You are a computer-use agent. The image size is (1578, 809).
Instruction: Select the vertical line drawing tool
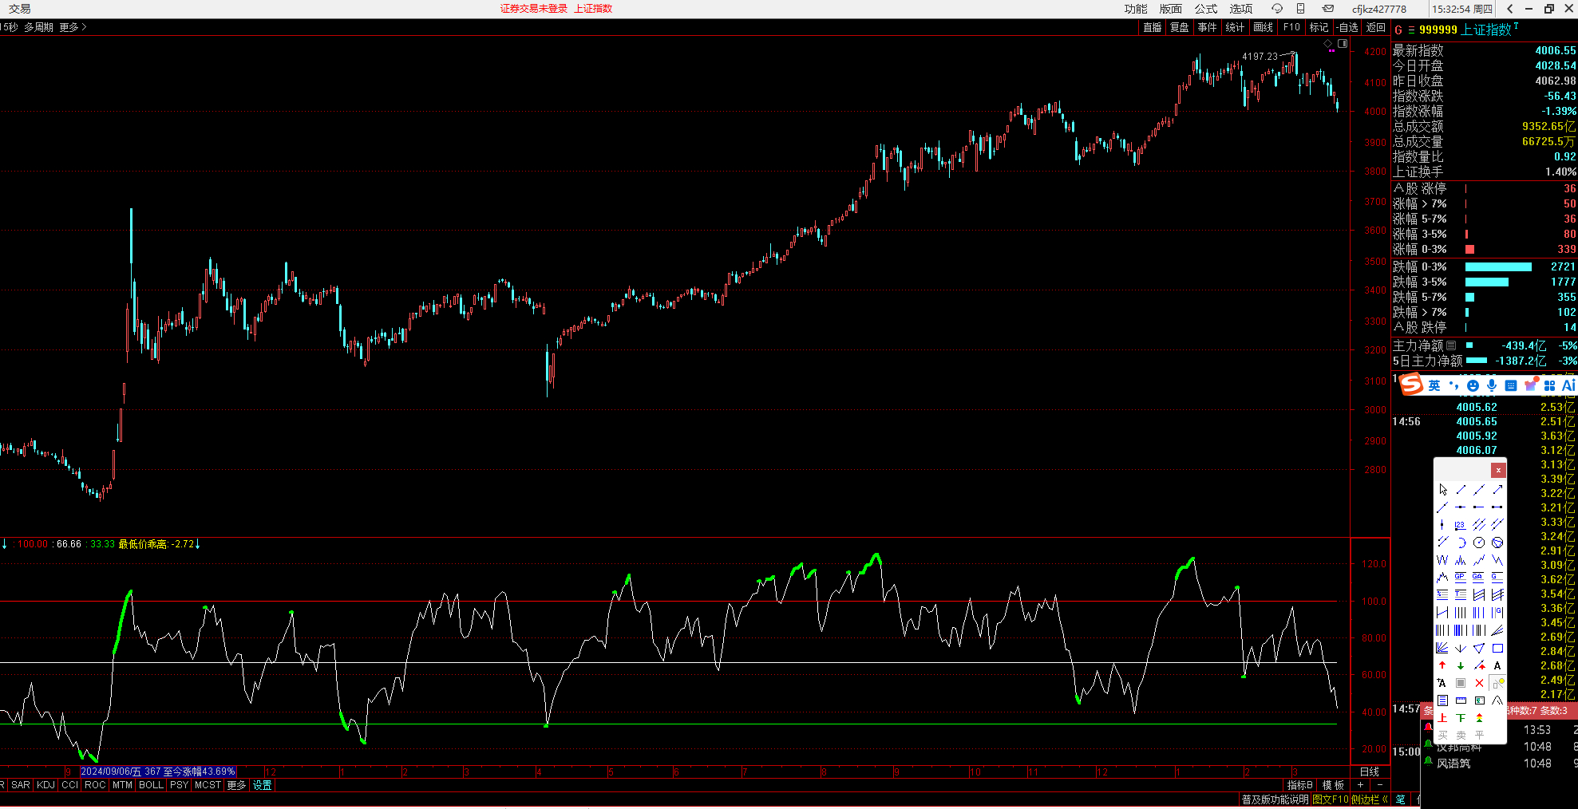tap(1442, 525)
